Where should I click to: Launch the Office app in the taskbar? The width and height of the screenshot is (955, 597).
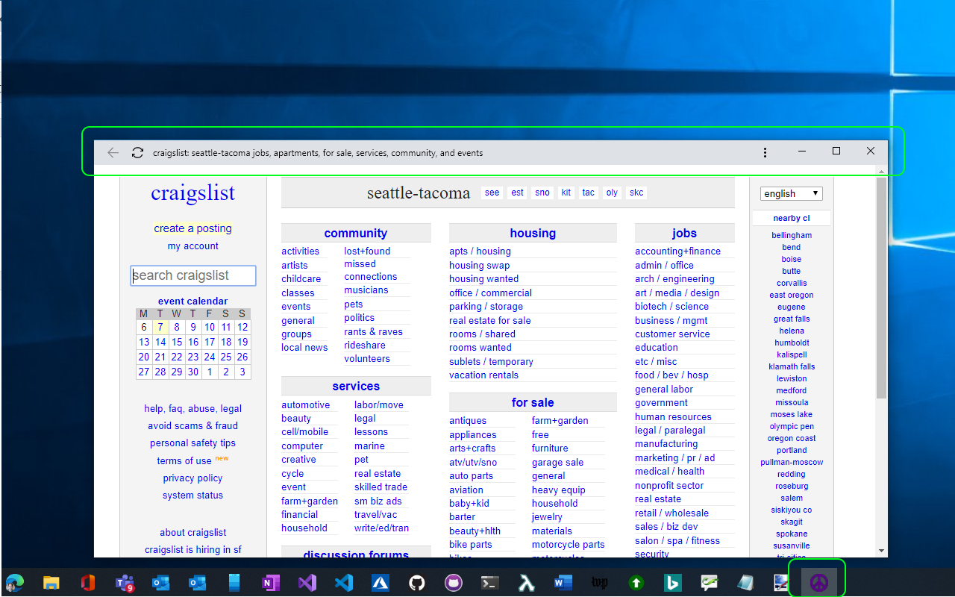point(87,583)
